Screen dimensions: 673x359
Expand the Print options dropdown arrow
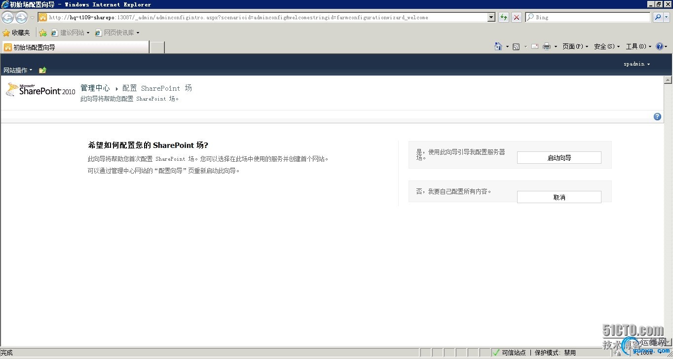(x=556, y=46)
